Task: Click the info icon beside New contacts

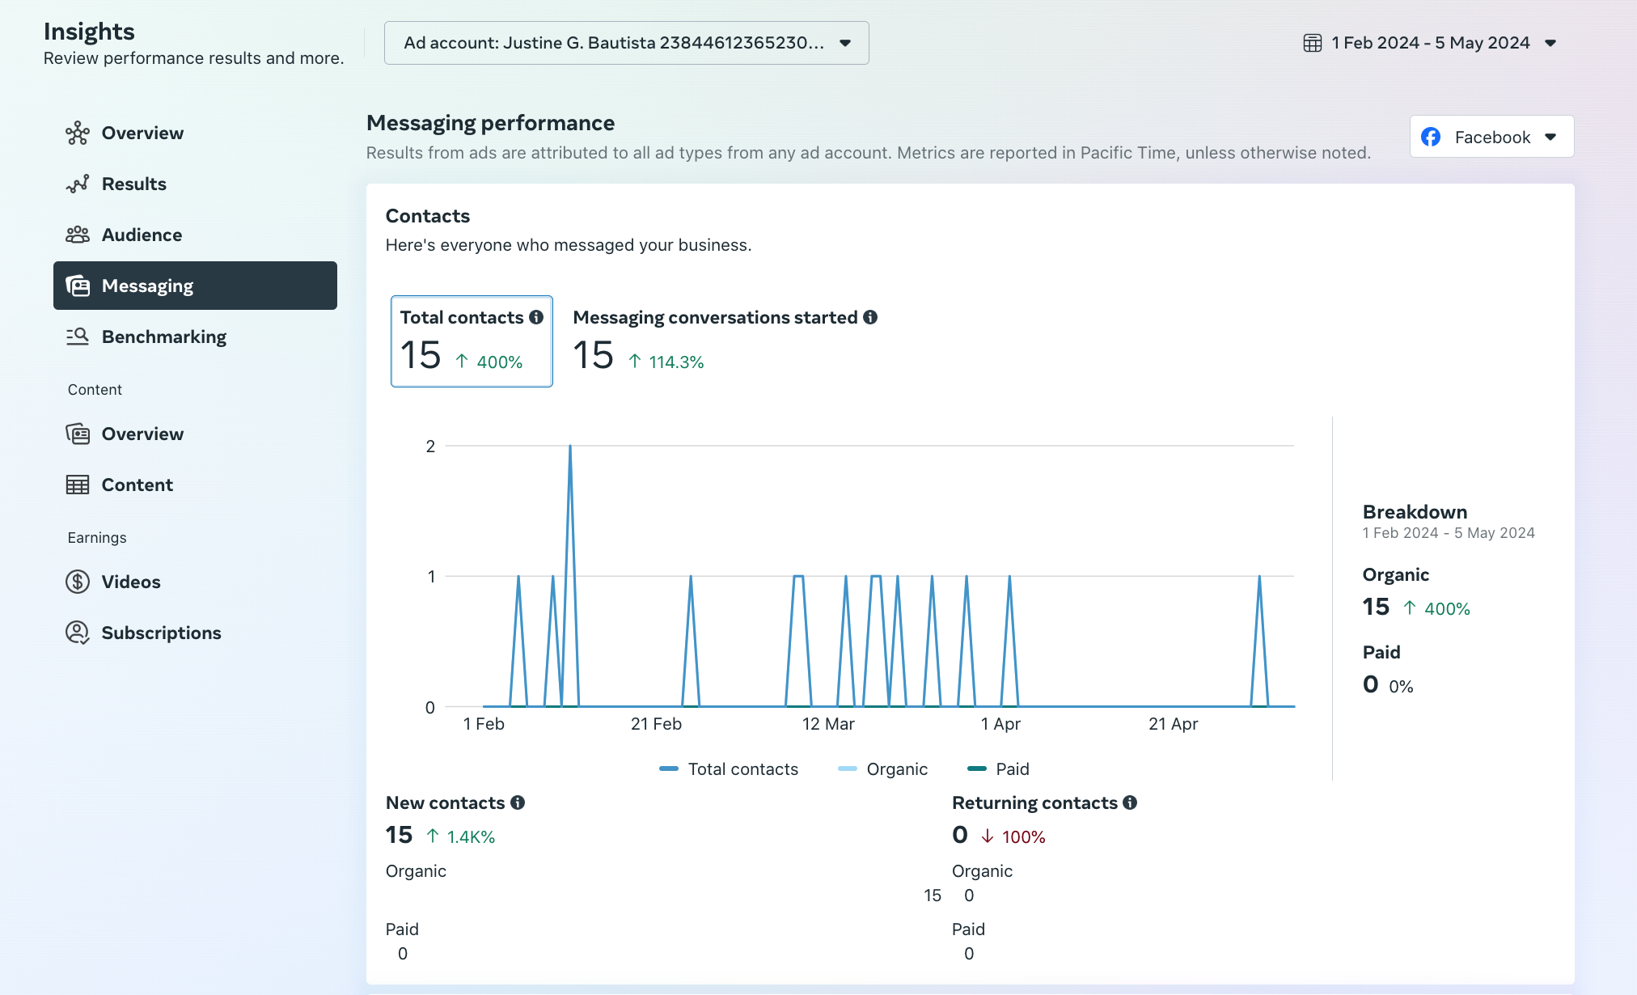Action: point(518,802)
